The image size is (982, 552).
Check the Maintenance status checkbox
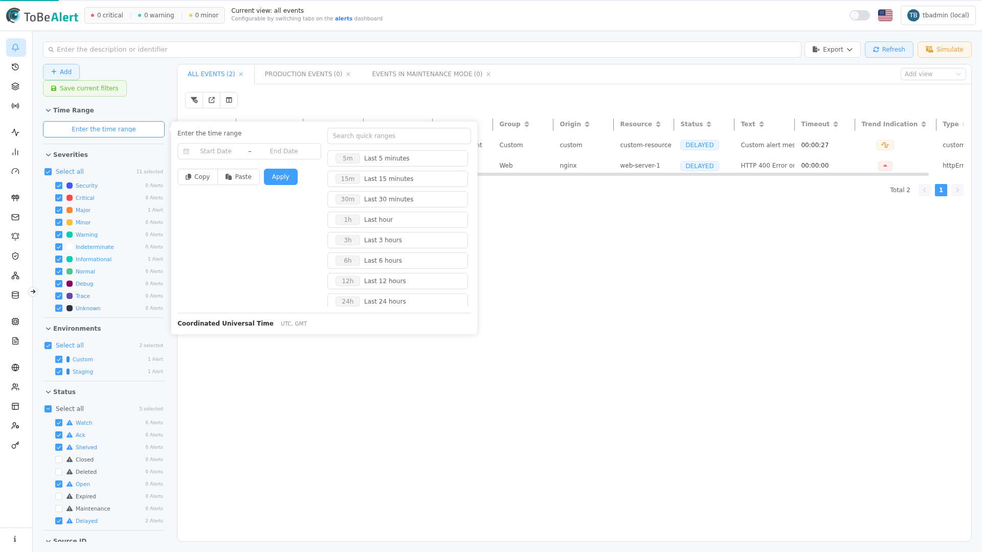point(59,509)
